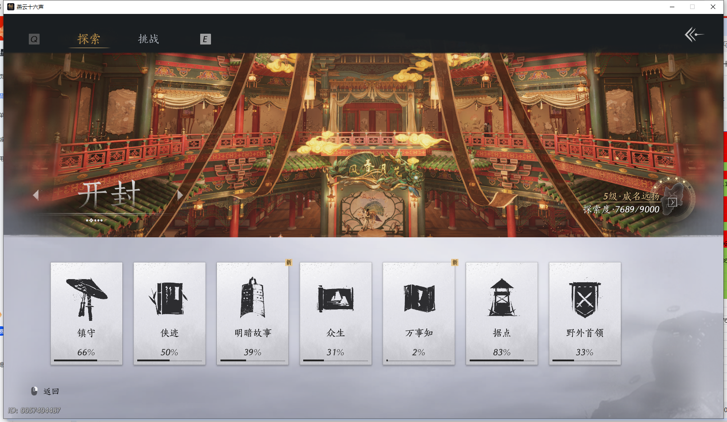Select the 野外首领 label
727x422 pixels.
click(585, 333)
